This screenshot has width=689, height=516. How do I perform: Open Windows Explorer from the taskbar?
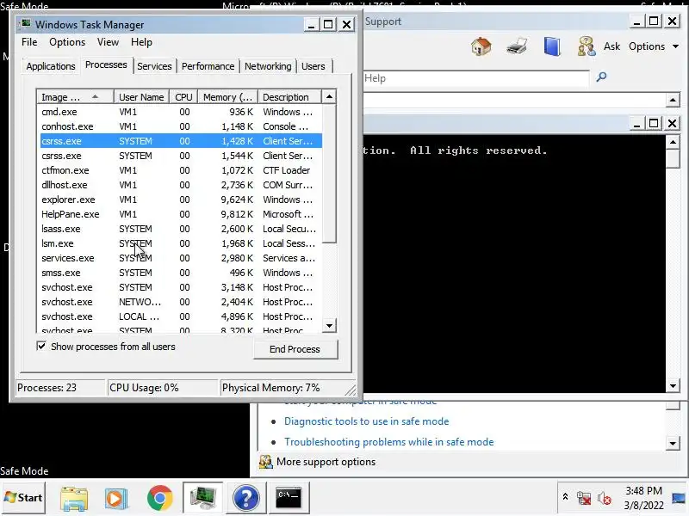(74, 498)
